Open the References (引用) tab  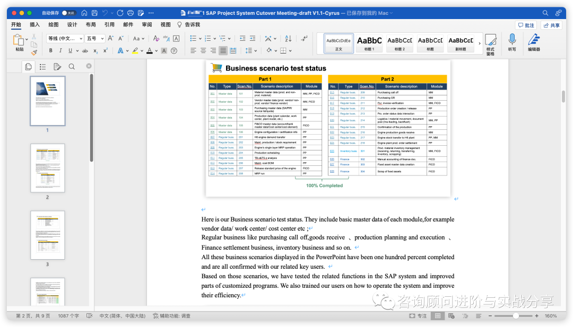point(109,24)
